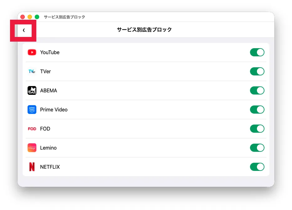
Task: Click the FOD logo icon
Action: (32, 129)
